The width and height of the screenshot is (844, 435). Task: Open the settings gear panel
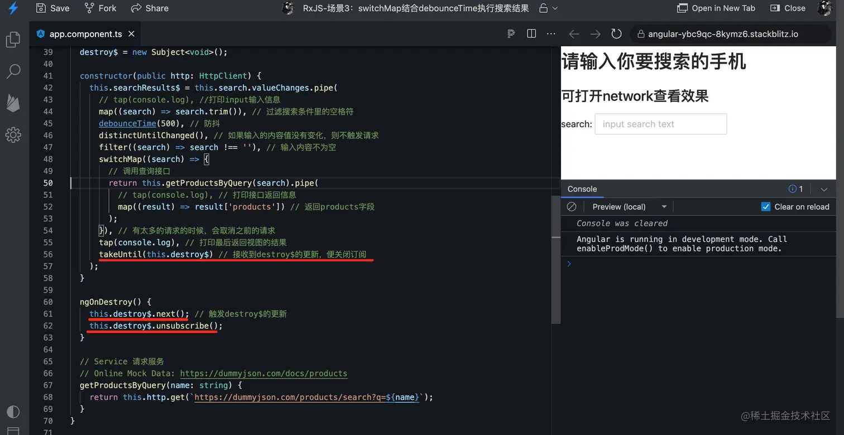point(13,134)
